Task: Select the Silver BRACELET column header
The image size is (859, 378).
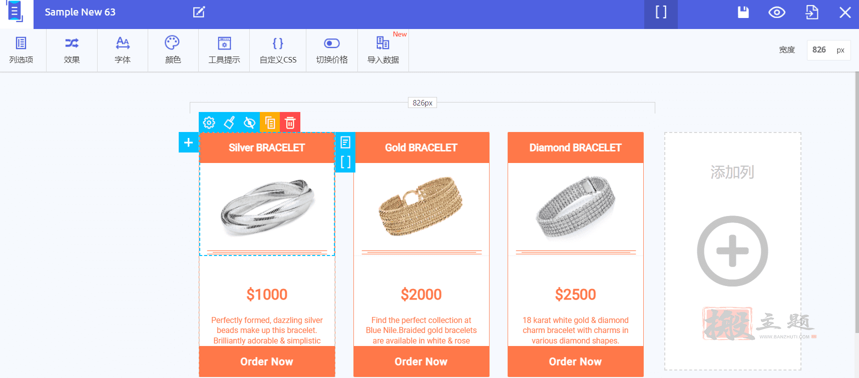Action: click(x=267, y=147)
